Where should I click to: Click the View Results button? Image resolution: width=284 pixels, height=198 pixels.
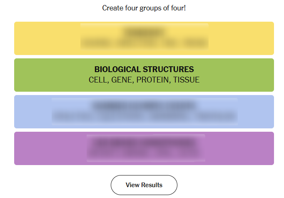click(144, 185)
